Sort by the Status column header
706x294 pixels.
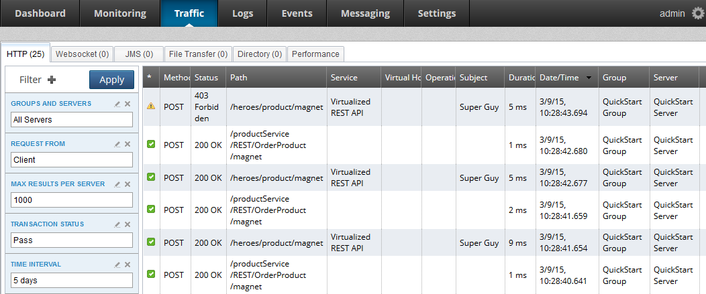click(x=209, y=77)
